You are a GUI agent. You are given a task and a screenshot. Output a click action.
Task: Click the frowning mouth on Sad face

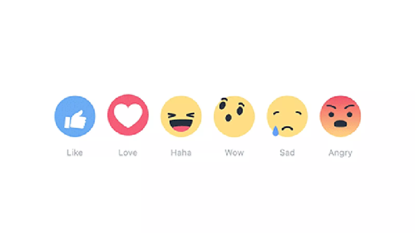(x=287, y=128)
